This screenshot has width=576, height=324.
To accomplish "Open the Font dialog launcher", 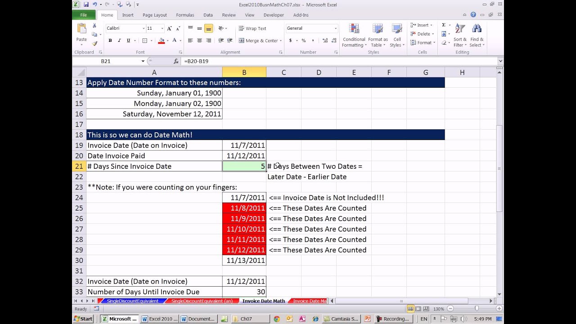I will coord(180,52).
